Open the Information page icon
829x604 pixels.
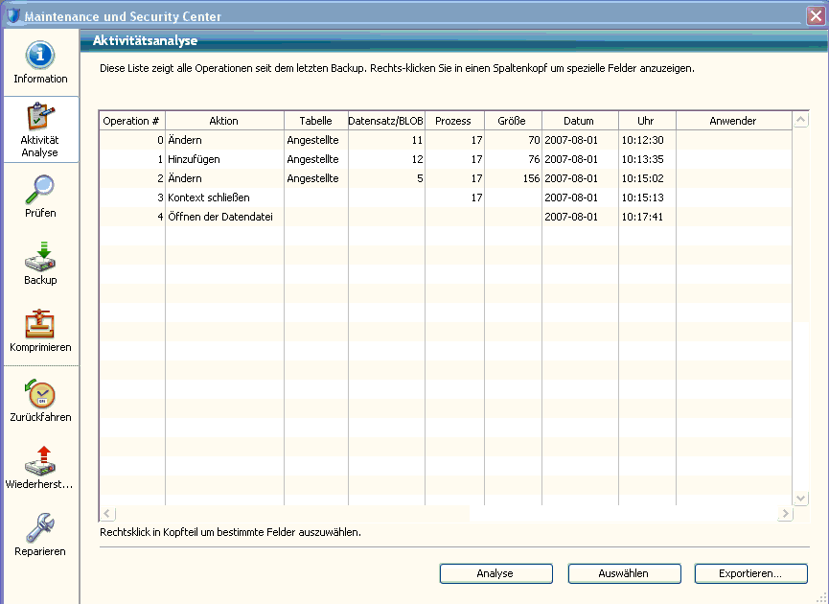click(40, 56)
